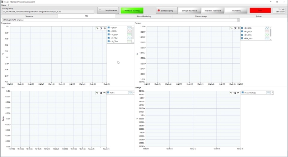This screenshot has width=288, height=157.
Task: Select the zoom tool on the Pressure graph
Action: click(235, 28)
